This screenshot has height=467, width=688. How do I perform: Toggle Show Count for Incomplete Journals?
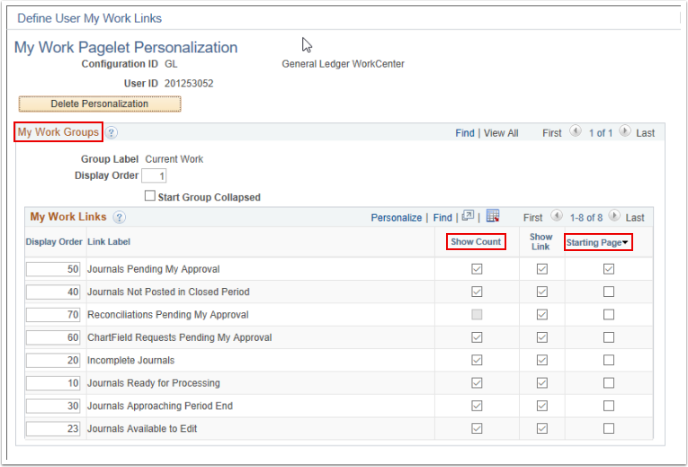coord(477,360)
